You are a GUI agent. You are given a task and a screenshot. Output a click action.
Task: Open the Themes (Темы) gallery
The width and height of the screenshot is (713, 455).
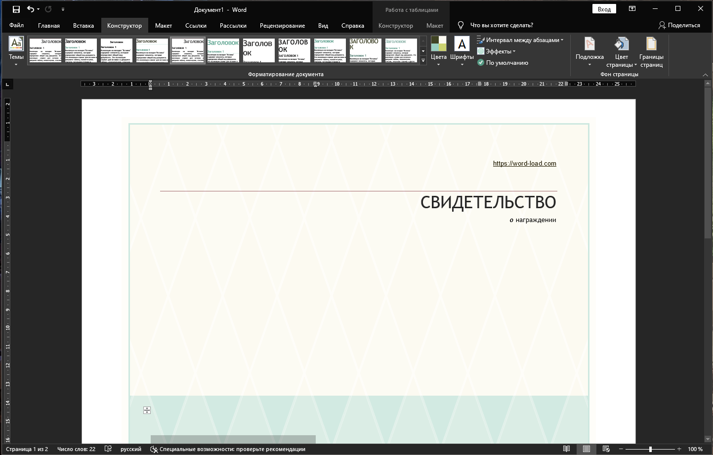pyautogui.click(x=16, y=51)
